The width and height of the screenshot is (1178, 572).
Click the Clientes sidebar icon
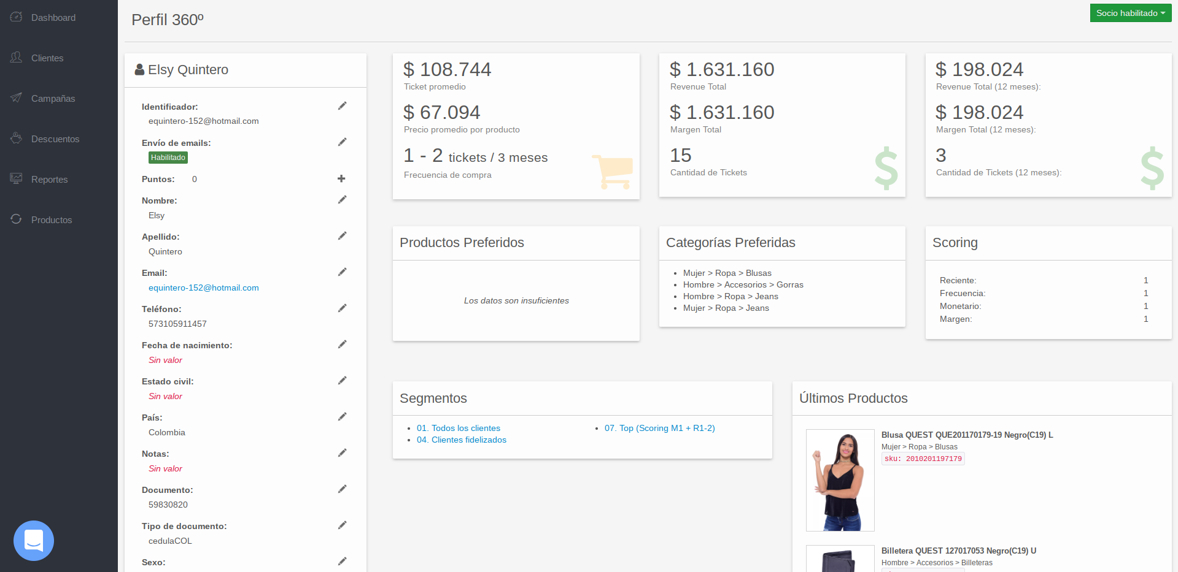click(17, 58)
